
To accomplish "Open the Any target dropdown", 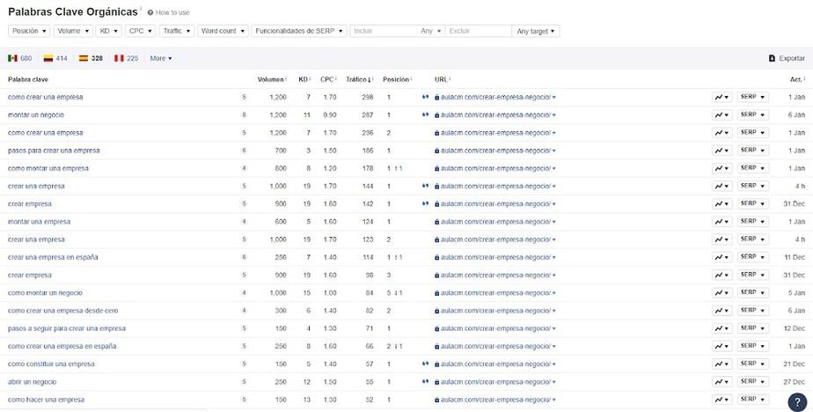I will click(536, 31).
